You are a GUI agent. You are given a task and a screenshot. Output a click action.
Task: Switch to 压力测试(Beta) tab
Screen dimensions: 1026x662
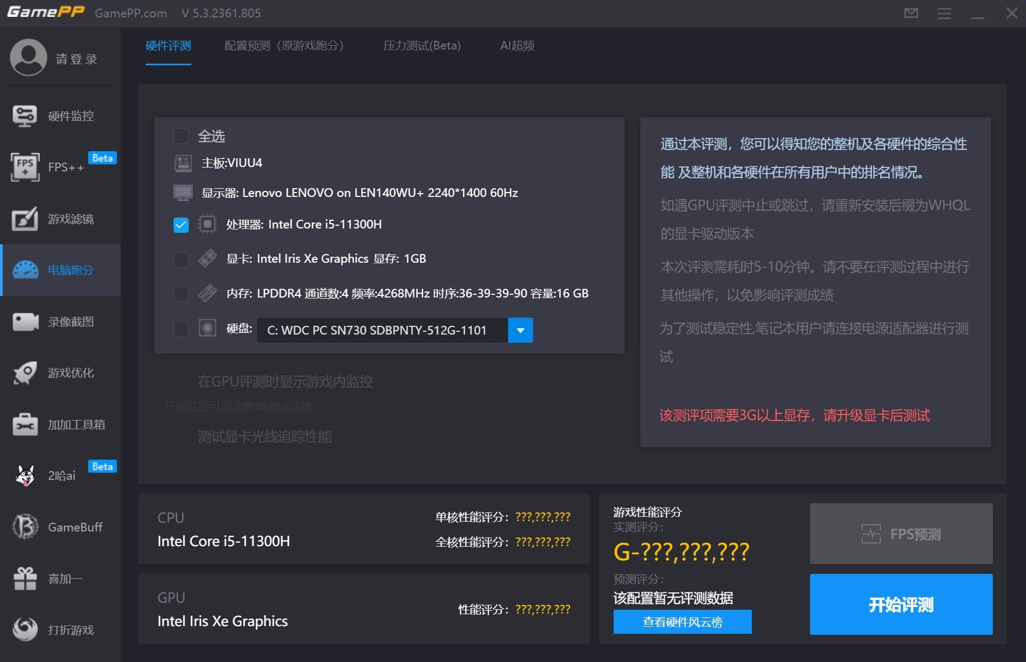pyautogui.click(x=422, y=46)
